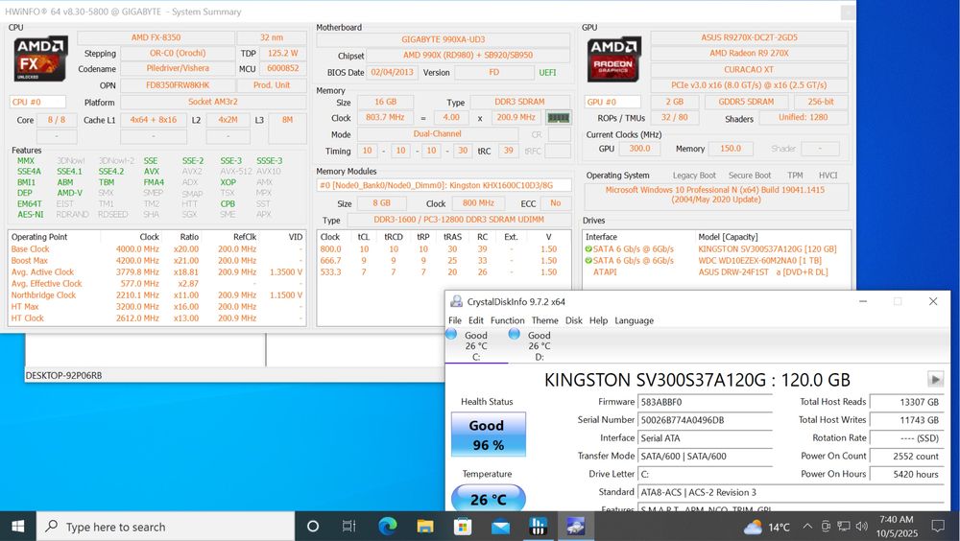Click the Dual-Channel memory mode field
The height and width of the screenshot is (541, 960).
coord(437,134)
